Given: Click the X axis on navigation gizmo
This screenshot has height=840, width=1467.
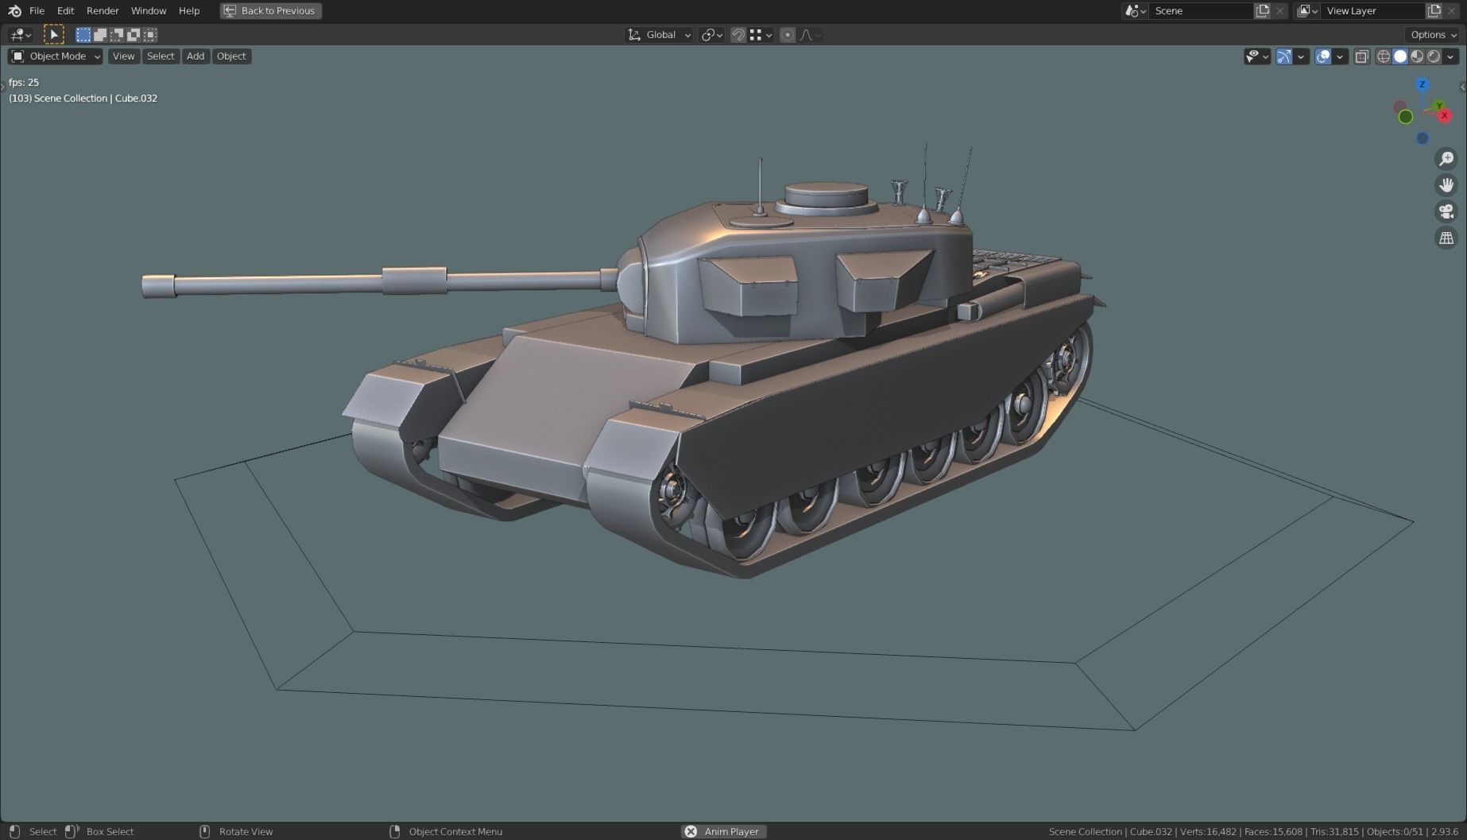Looking at the screenshot, I should point(1445,116).
